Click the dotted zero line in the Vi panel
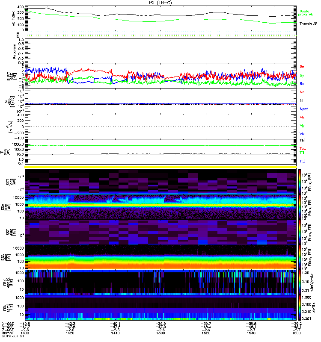 [x=160, y=127]
